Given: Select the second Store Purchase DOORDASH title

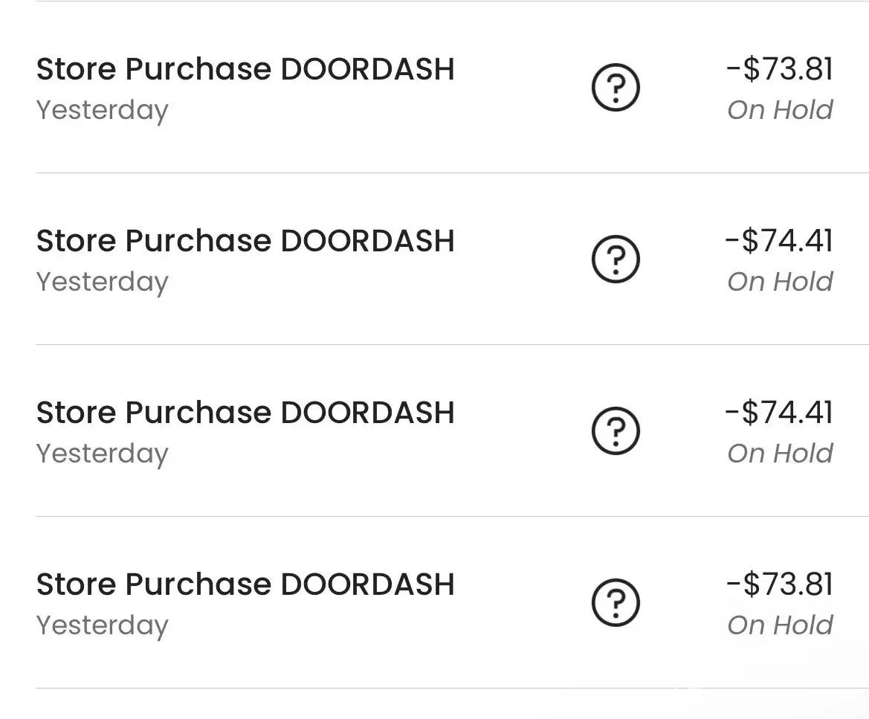Looking at the screenshot, I should 245,241.
